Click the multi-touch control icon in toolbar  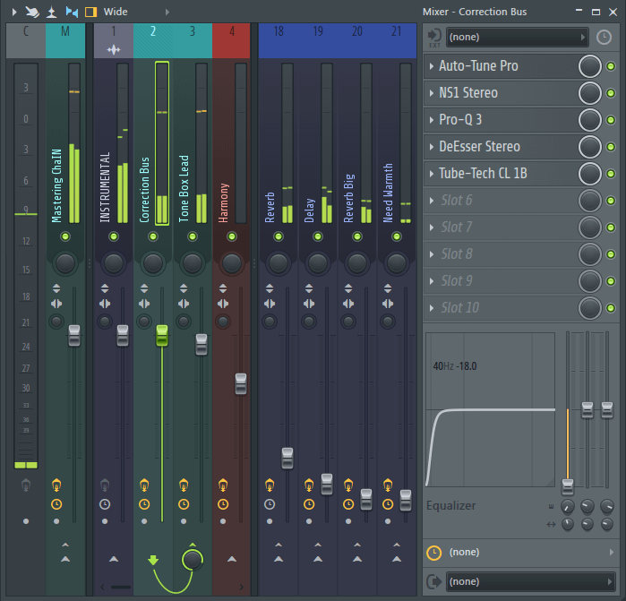[31, 12]
